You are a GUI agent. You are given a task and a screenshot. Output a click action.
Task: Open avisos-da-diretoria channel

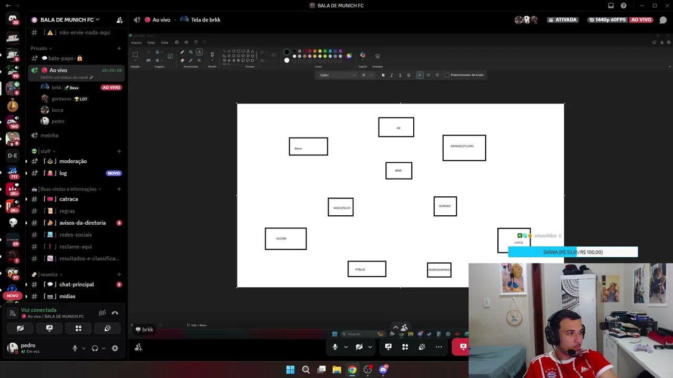[76, 223]
